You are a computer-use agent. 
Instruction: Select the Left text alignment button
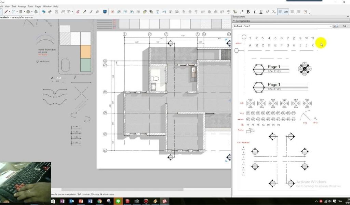283,12
